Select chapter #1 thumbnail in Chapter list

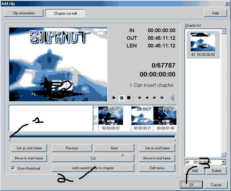(x=203, y=44)
